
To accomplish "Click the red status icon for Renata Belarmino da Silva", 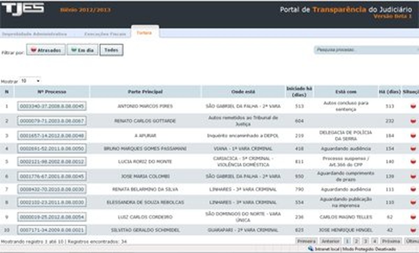I will coord(413,190).
